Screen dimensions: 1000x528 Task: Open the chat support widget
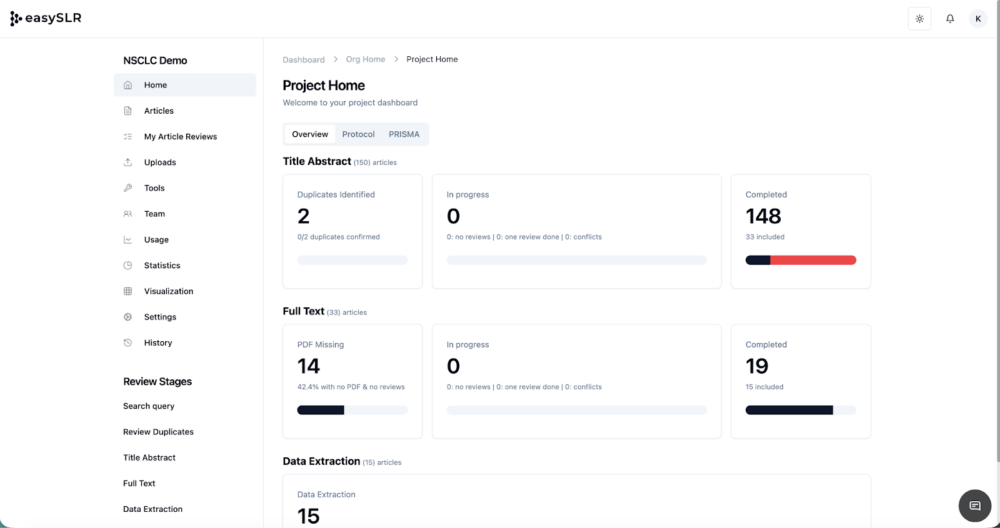tap(974, 506)
